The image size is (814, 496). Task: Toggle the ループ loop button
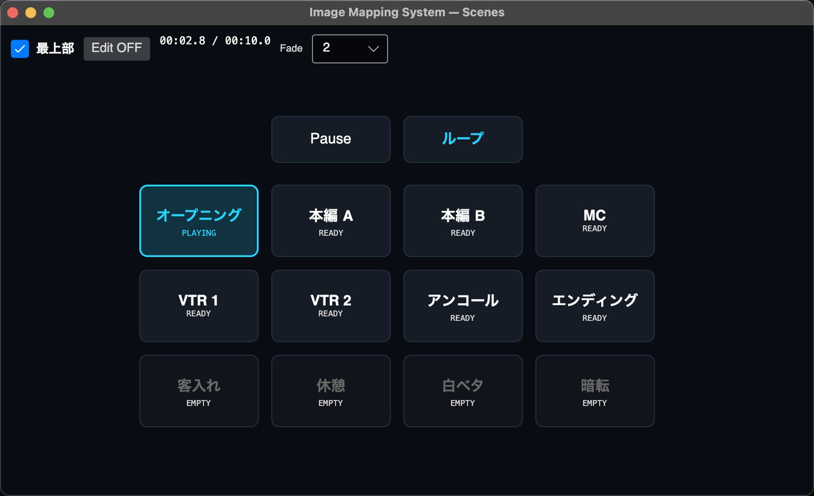coord(462,139)
